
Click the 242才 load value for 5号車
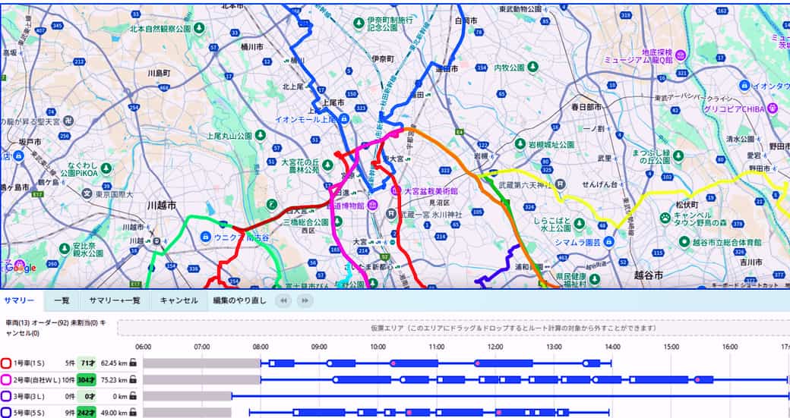86,413
